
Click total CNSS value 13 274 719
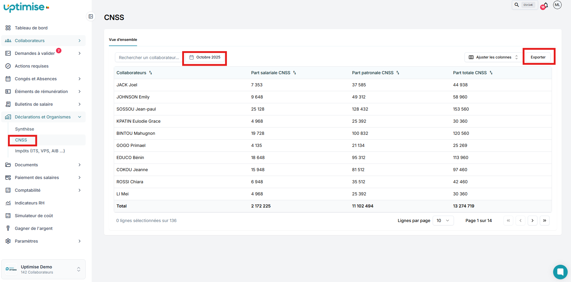pyautogui.click(x=464, y=206)
